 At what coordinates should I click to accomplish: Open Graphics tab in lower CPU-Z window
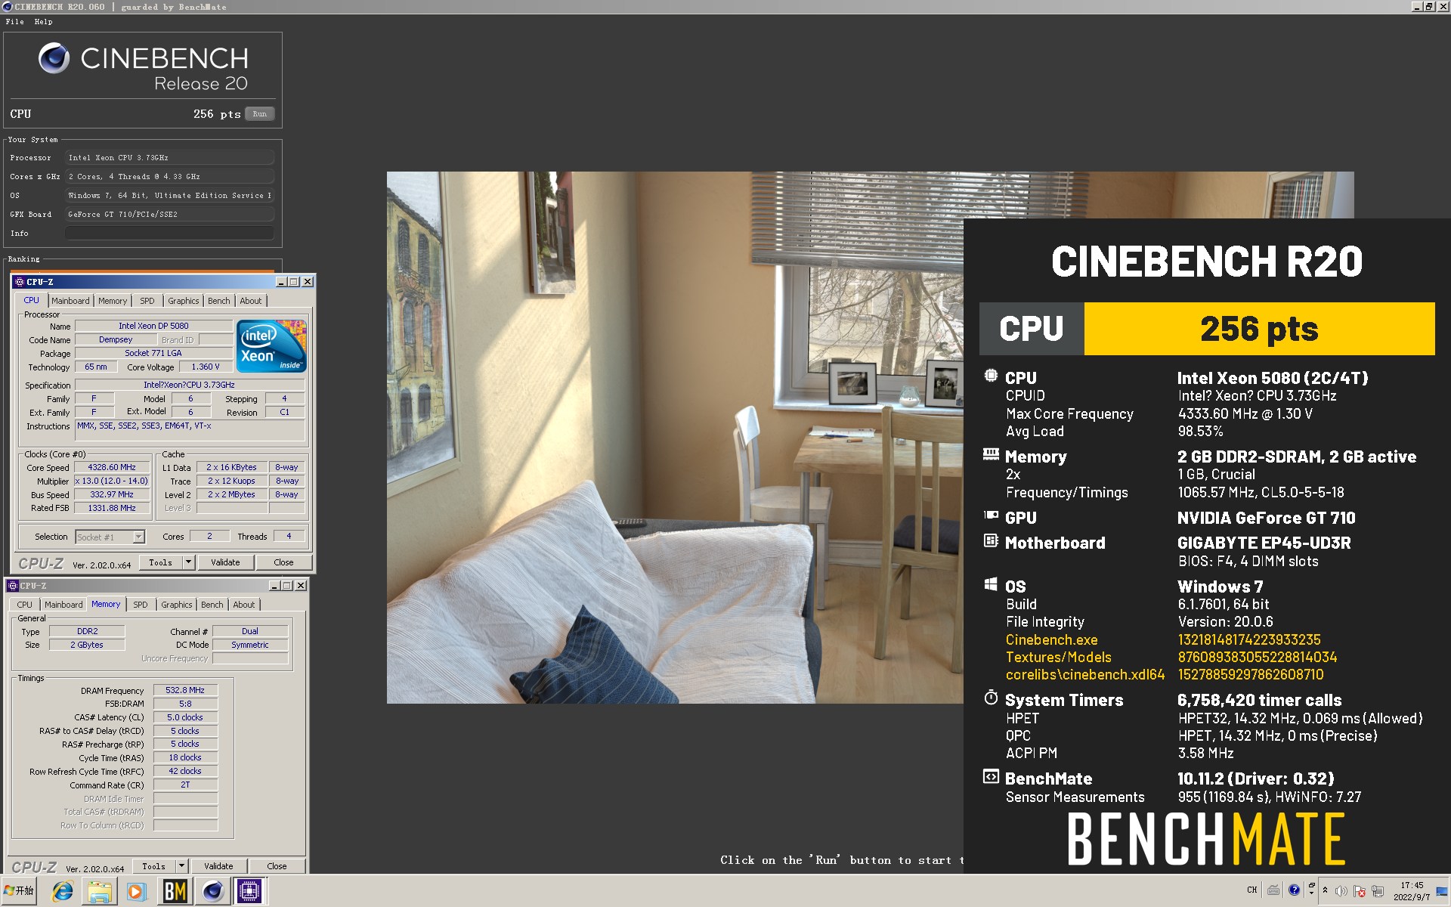(x=177, y=605)
